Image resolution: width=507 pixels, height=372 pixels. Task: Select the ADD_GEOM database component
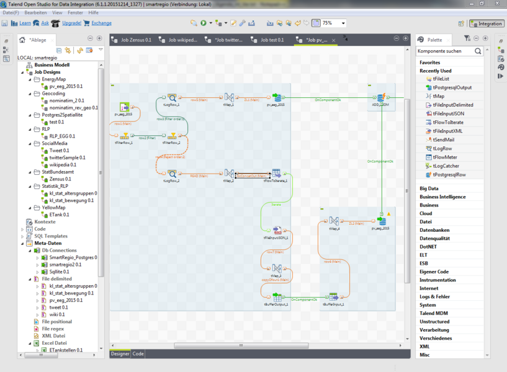tap(380, 98)
